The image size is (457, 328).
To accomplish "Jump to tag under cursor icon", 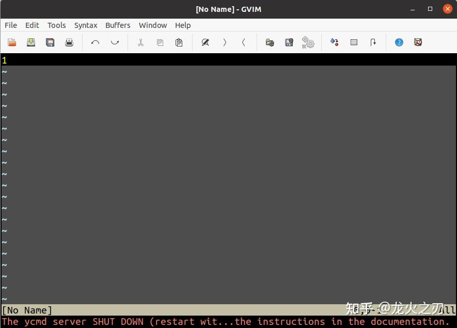I will pyautogui.click(x=373, y=42).
